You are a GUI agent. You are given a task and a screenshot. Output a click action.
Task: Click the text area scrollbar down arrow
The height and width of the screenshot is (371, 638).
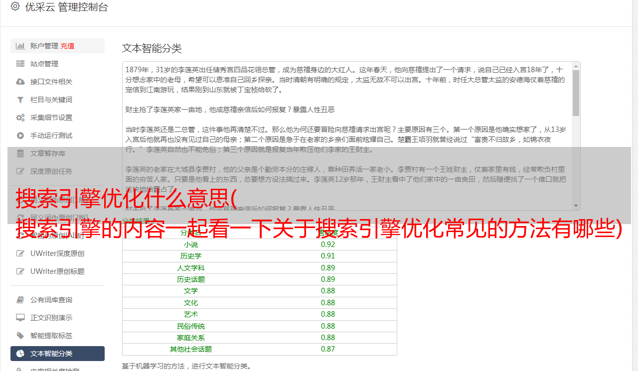tap(576, 206)
